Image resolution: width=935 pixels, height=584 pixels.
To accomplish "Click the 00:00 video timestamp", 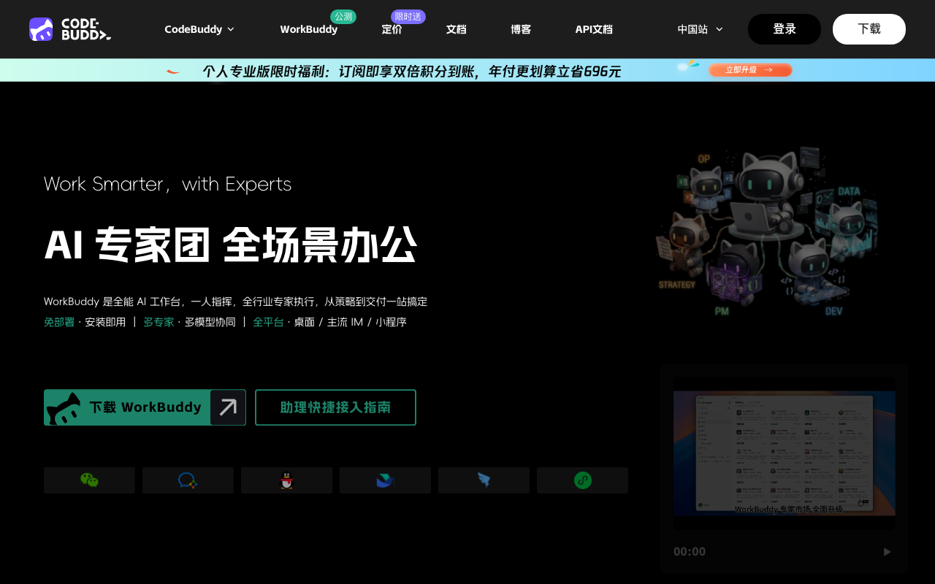I will coord(690,552).
